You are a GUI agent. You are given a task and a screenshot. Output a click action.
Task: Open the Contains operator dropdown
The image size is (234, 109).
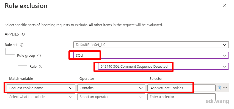(111, 88)
